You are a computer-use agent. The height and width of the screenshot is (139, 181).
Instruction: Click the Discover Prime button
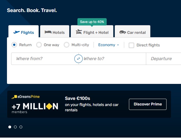[x=148, y=104]
